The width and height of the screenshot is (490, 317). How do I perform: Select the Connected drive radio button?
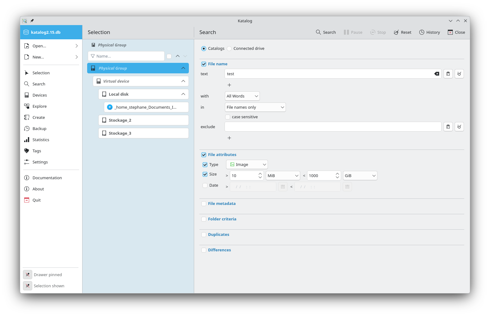pos(229,49)
